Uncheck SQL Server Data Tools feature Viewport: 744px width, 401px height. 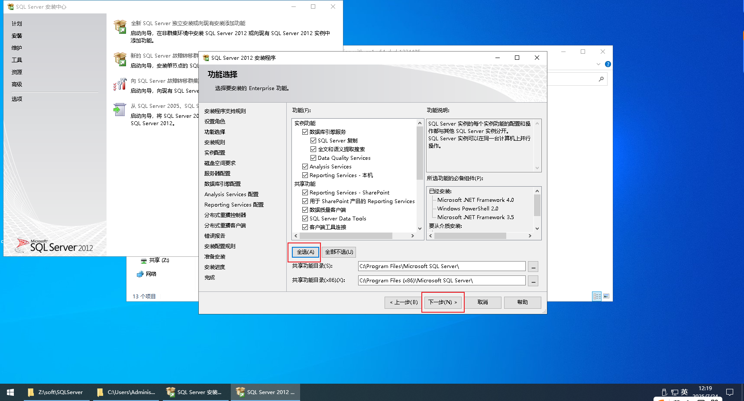pyautogui.click(x=305, y=219)
